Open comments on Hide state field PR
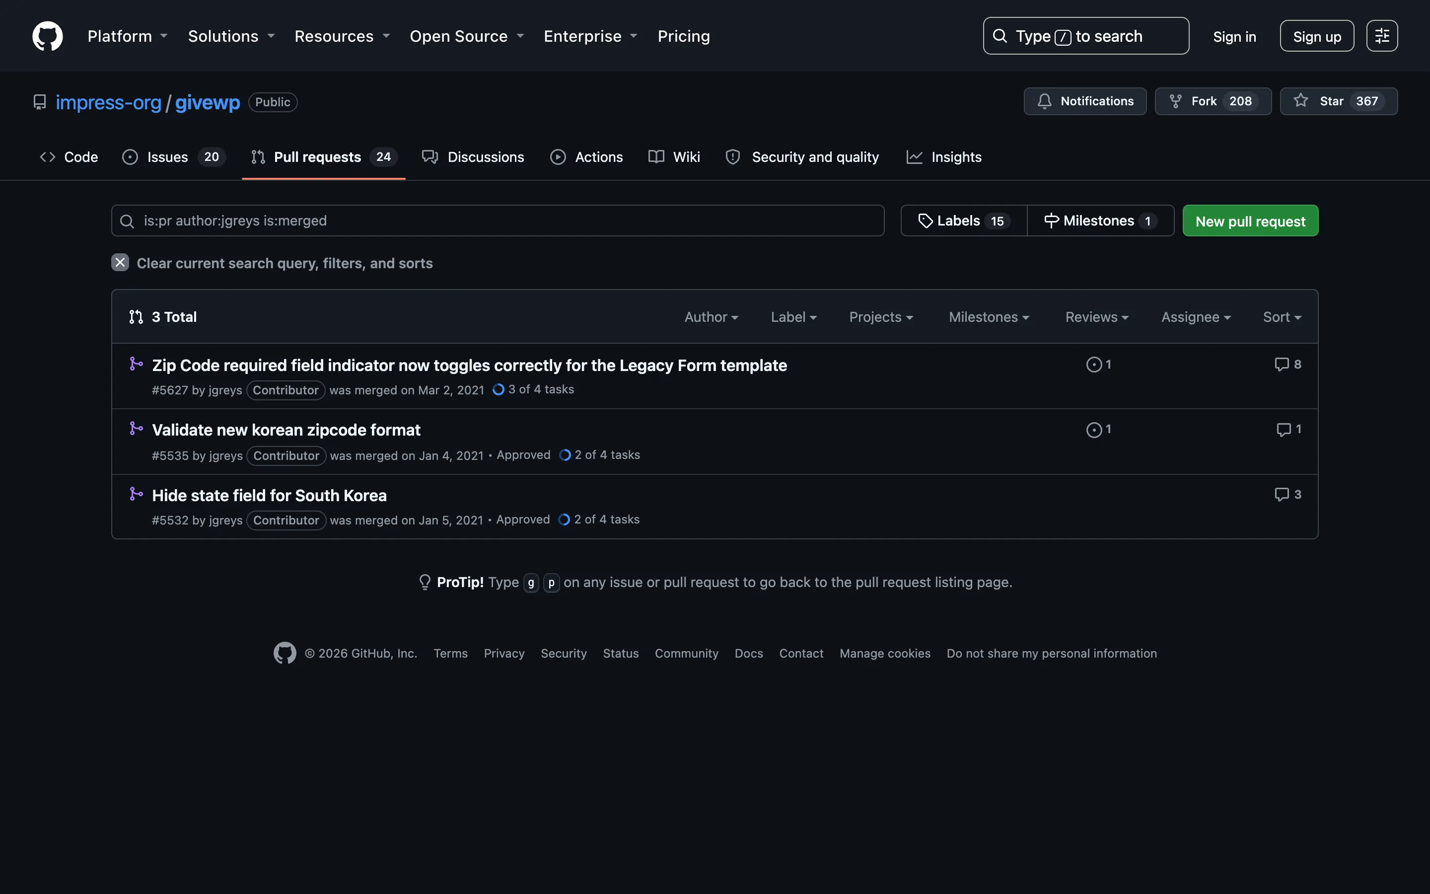Viewport: 1430px width, 894px height. point(1287,494)
